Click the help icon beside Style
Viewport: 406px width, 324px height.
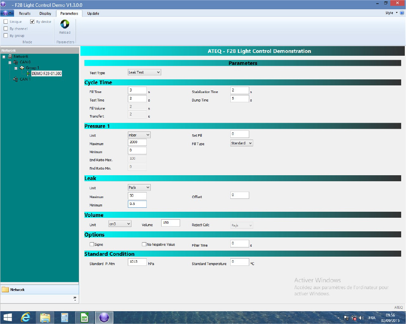(x=402, y=13)
